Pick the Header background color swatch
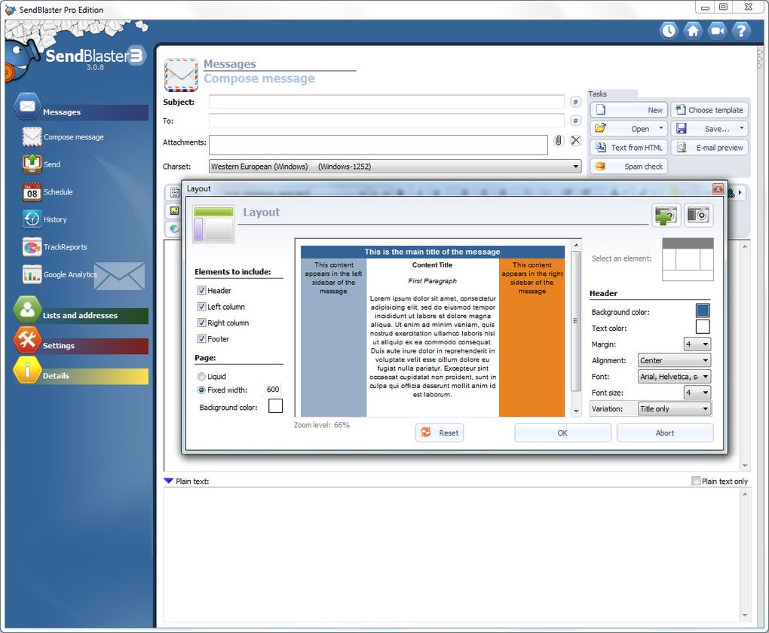The height and width of the screenshot is (633, 769). point(703,310)
